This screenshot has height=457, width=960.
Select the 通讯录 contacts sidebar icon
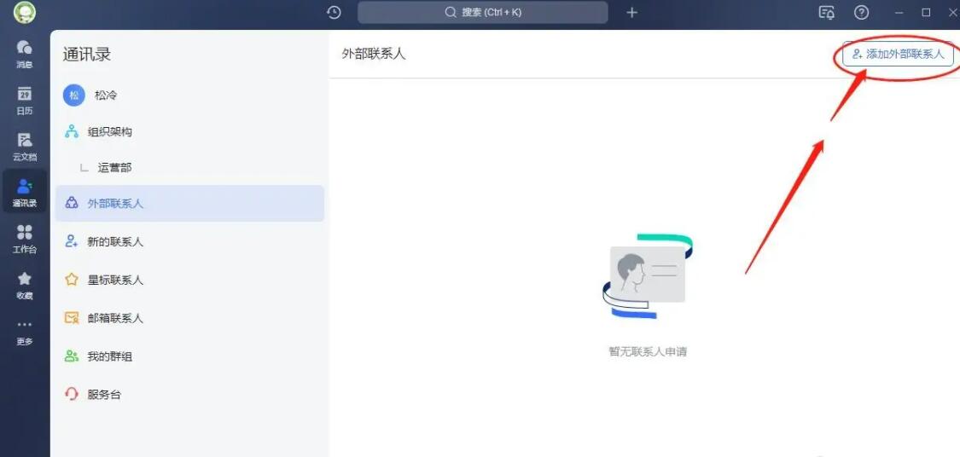[x=25, y=192]
